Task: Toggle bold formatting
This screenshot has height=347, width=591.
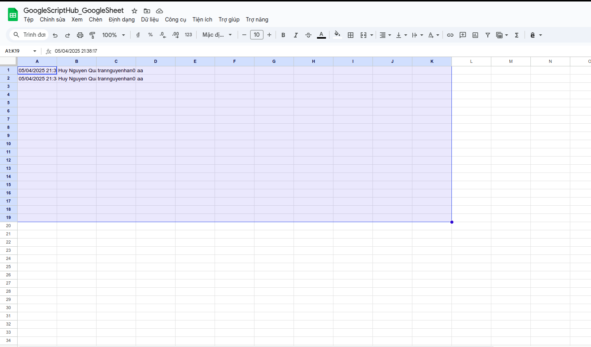Action: click(x=283, y=35)
